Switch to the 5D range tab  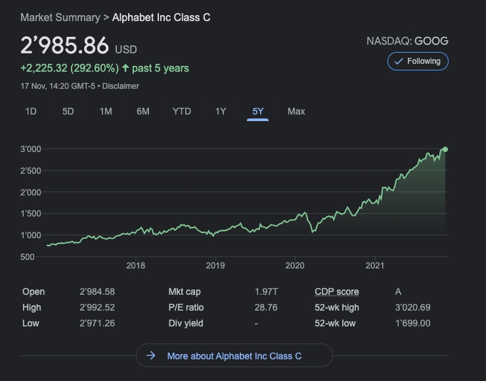point(68,111)
